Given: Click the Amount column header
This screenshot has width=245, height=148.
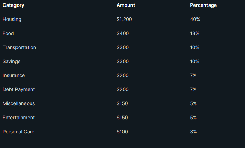Looking at the screenshot, I should pyautogui.click(x=126, y=5).
